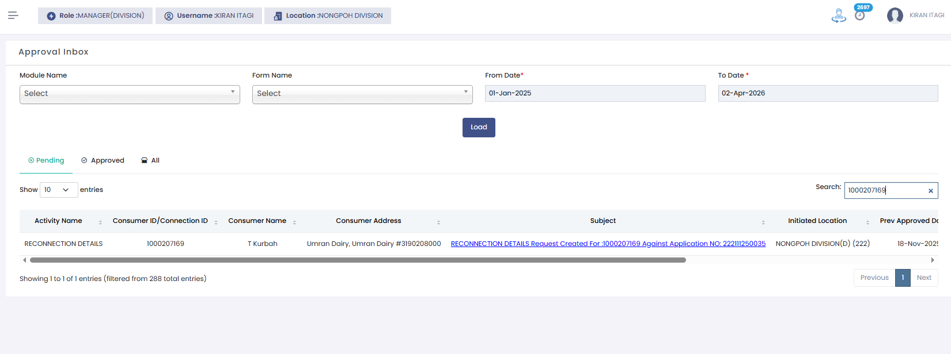
Task: Click the Location building icon
Action: coord(278,16)
